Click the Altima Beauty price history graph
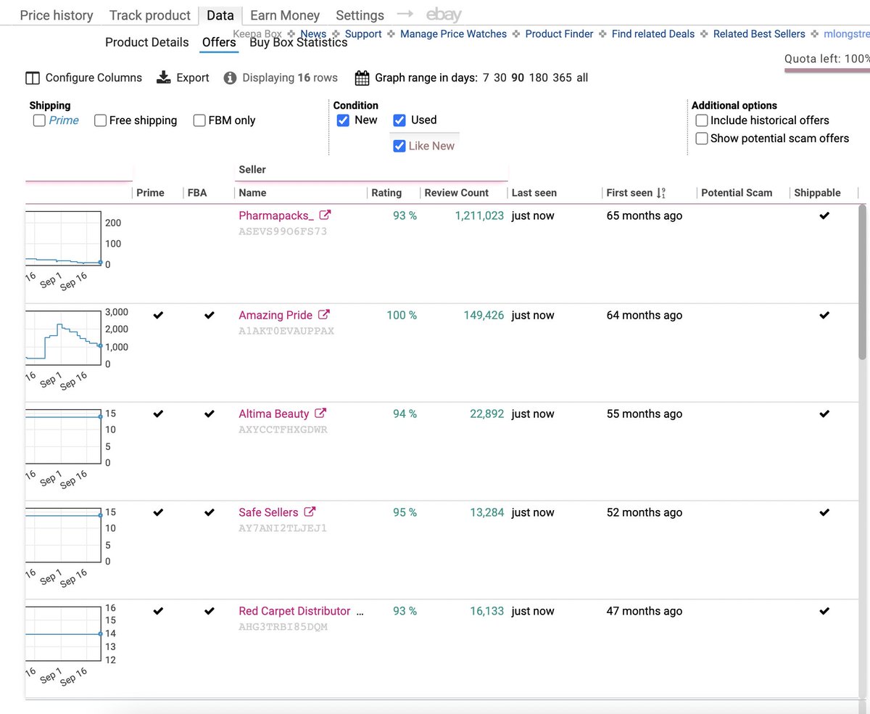The image size is (870, 714). [x=63, y=435]
